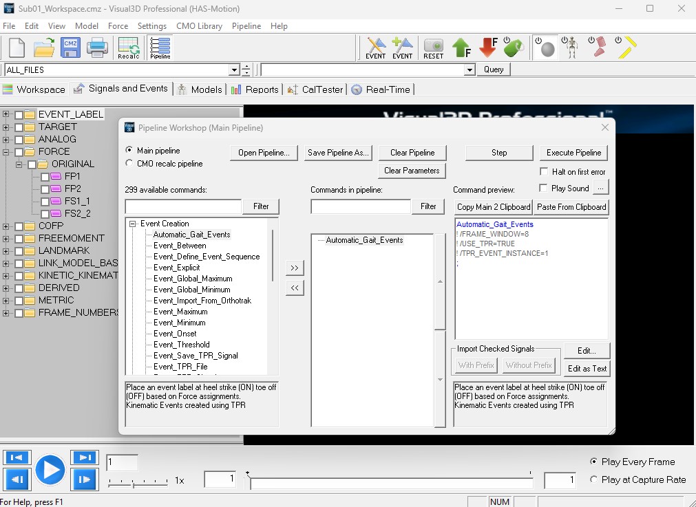Image resolution: width=696 pixels, height=507 pixels.
Task: Select Play Every Frame radio button
Action: (593, 462)
